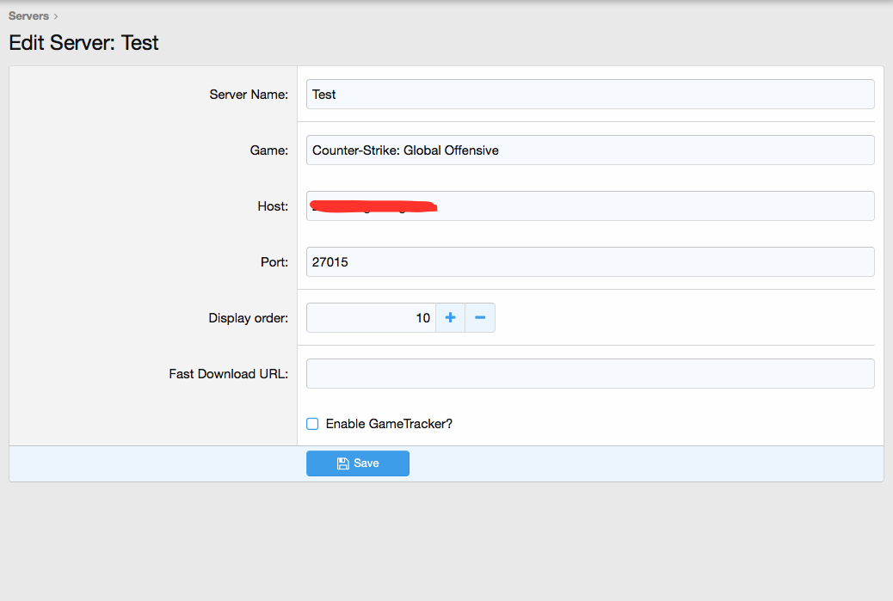
Task: Focus the Server Name input field
Action: [x=590, y=95]
